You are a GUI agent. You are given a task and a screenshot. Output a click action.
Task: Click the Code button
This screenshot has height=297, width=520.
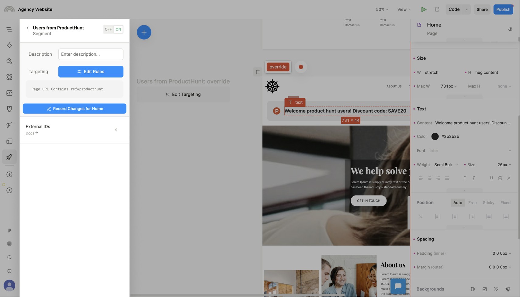[454, 9]
